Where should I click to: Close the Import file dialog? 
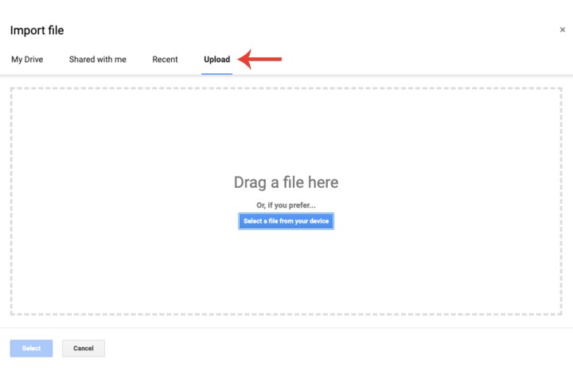[562, 29]
